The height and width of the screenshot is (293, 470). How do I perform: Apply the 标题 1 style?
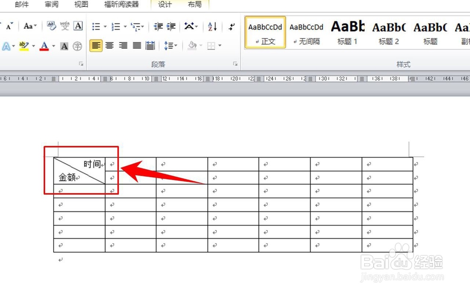click(x=348, y=33)
